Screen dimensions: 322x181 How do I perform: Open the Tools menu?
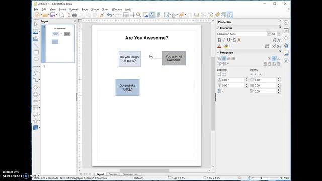pyautogui.click(x=105, y=9)
